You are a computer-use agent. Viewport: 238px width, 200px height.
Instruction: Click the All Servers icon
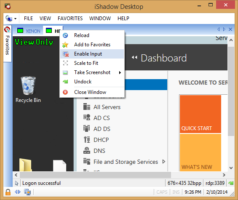[x=87, y=107]
